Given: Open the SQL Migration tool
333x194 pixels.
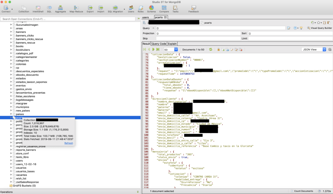Looking at the screenshot, I should coord(115,9).
